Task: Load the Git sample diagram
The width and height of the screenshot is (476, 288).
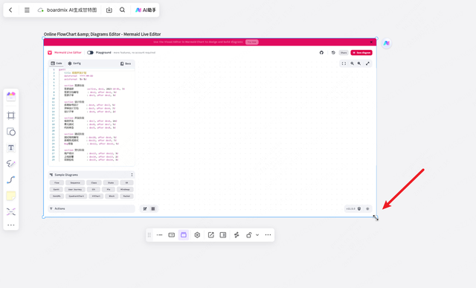Action: pos(94,189)
